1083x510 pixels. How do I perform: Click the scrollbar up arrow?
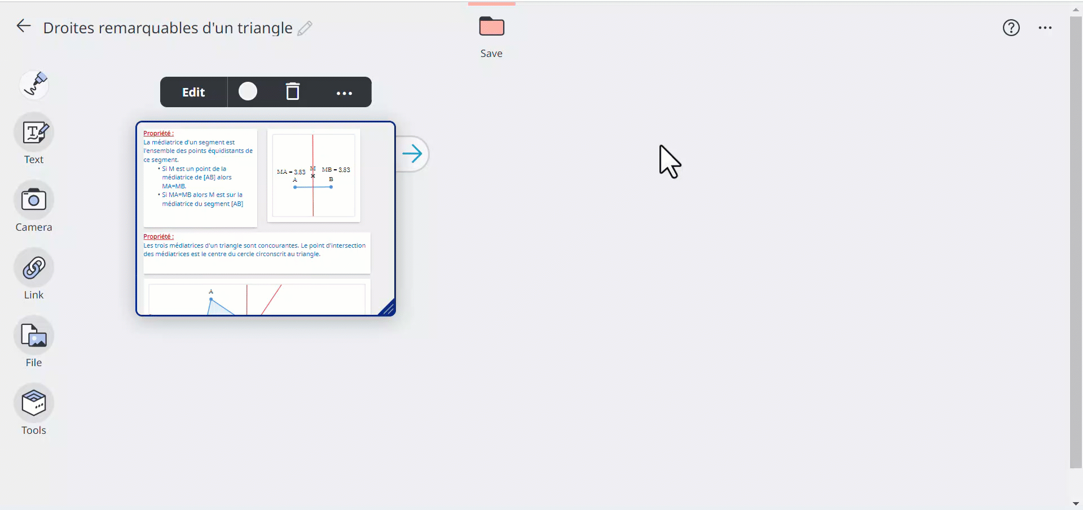[x=1076, y=9]
